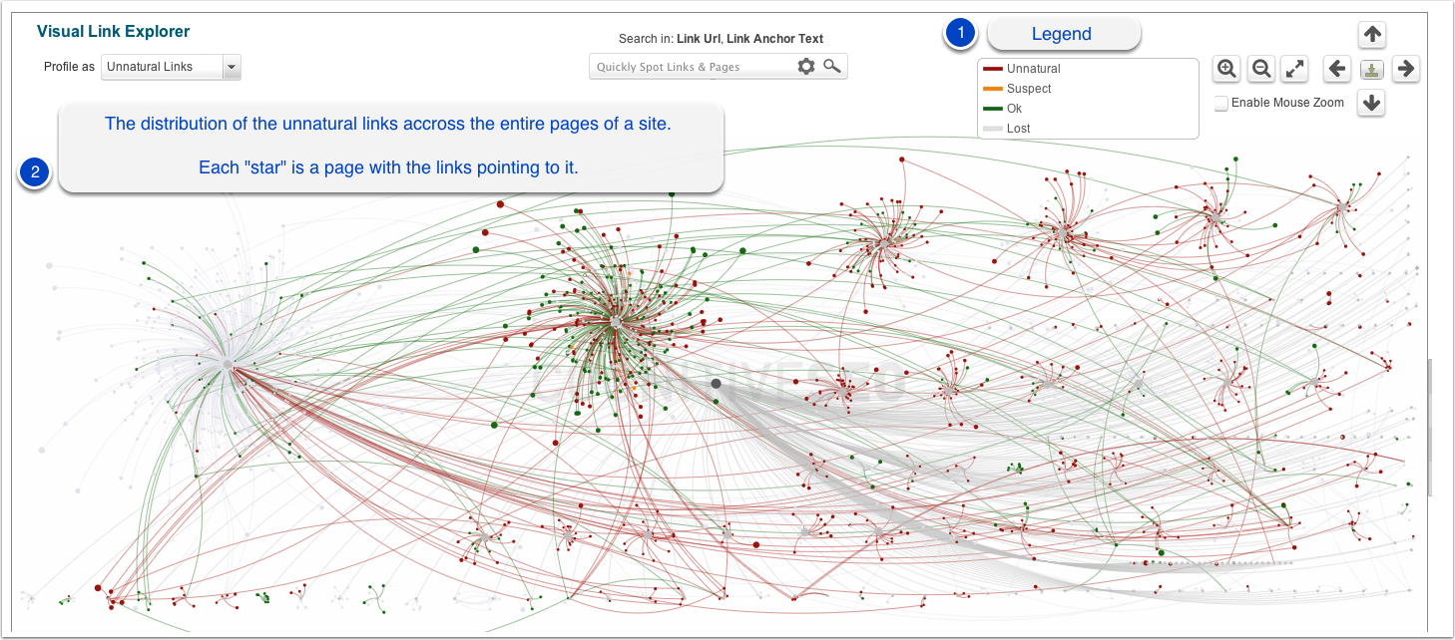This screenshot has width=1455, height=640.
Task: Pan the graph right
Action: point(1405,69)
